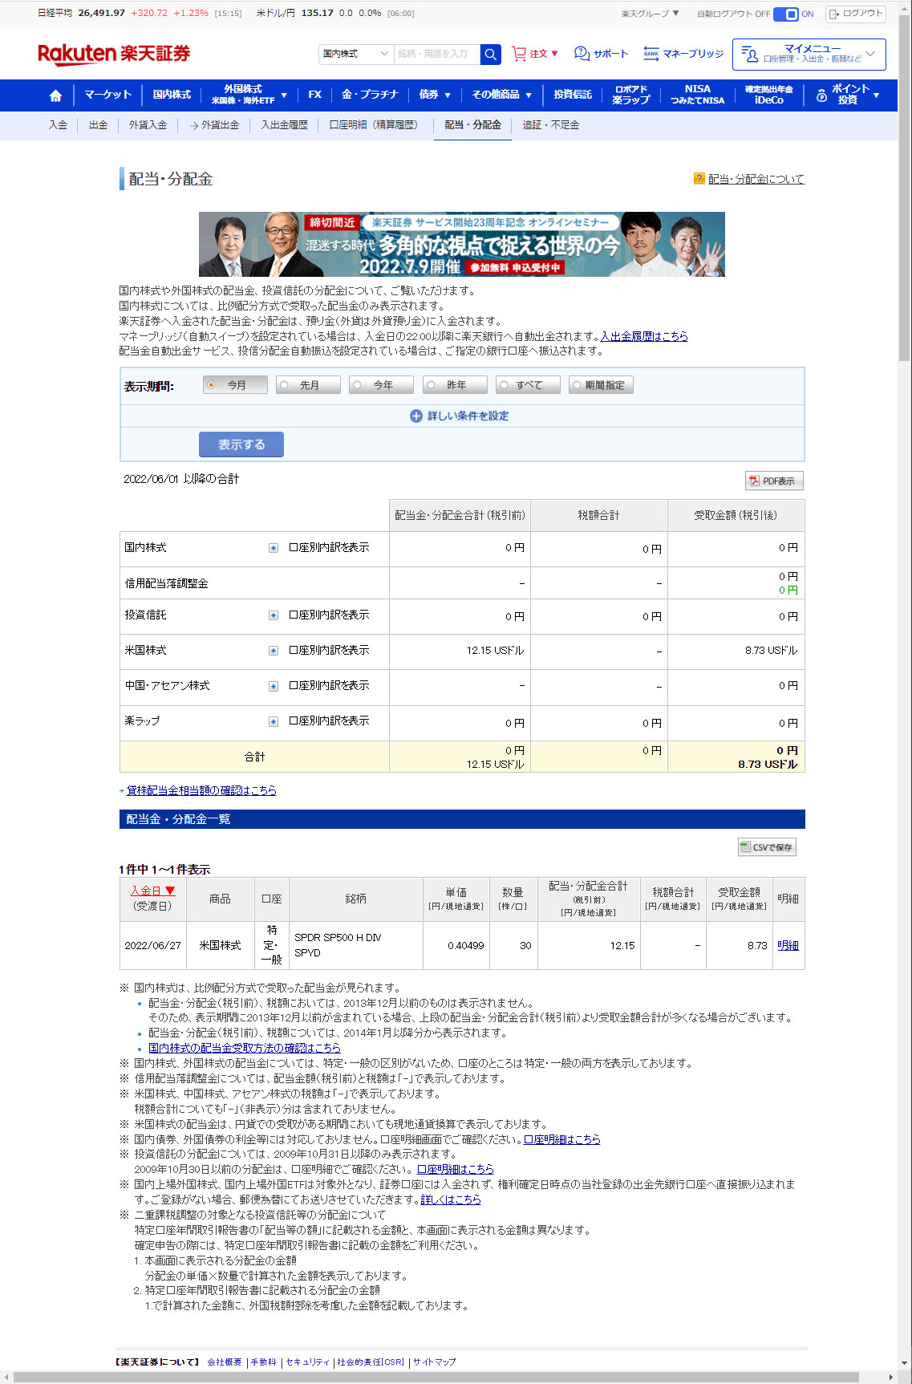
Task: Open the 入出金履歴 tab
Action: click(284, 125)
